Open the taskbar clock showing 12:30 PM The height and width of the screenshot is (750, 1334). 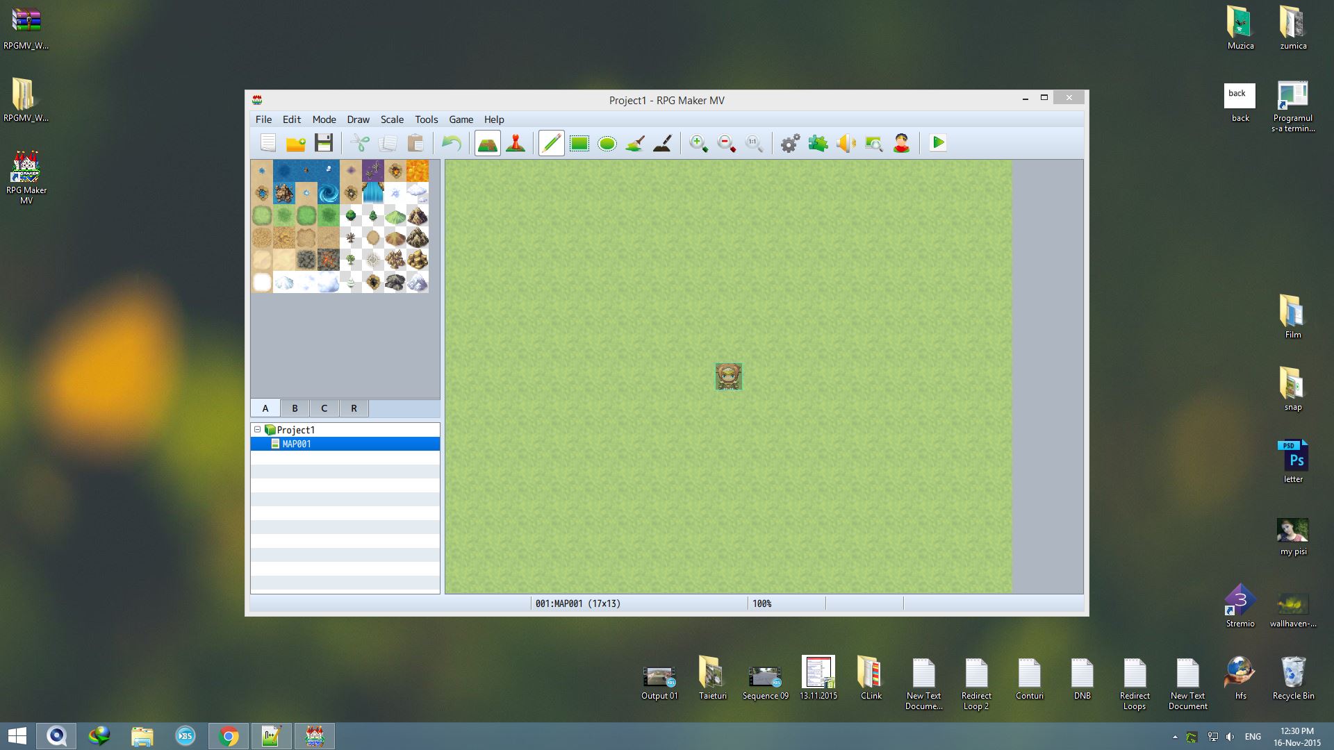(1297, 737)
